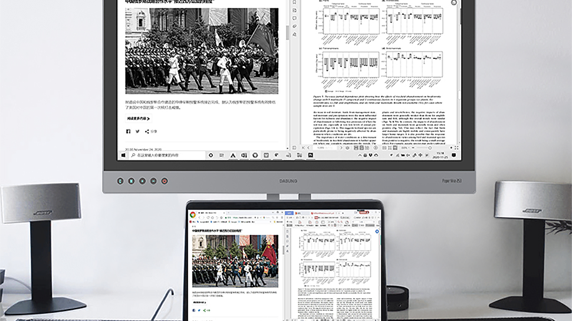Share on Twitter in laptop browser article
Image resolution: width=572 pixels, height=321 pixels.
coord(199,310)
